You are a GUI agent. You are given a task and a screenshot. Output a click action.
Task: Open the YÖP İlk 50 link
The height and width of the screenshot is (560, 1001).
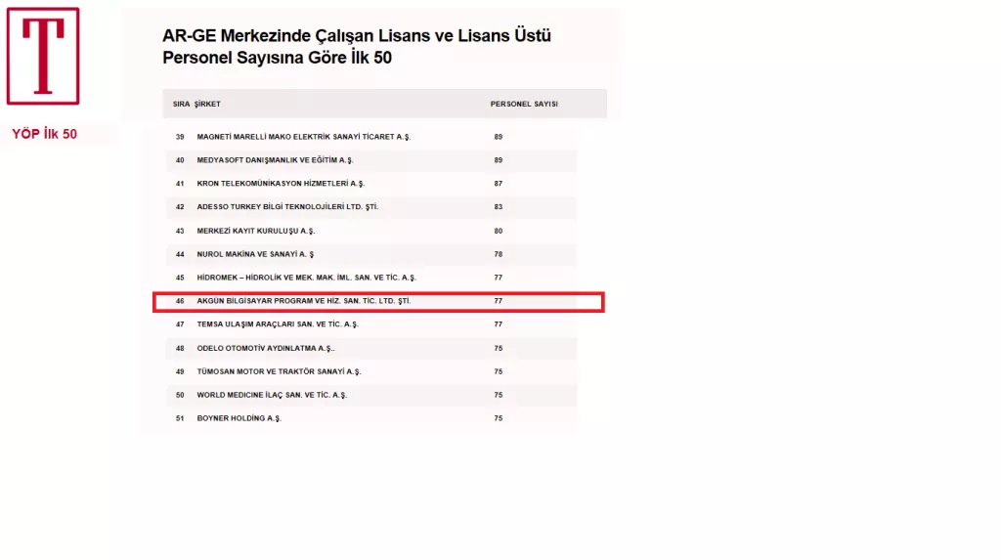click(x=44, y=134)
